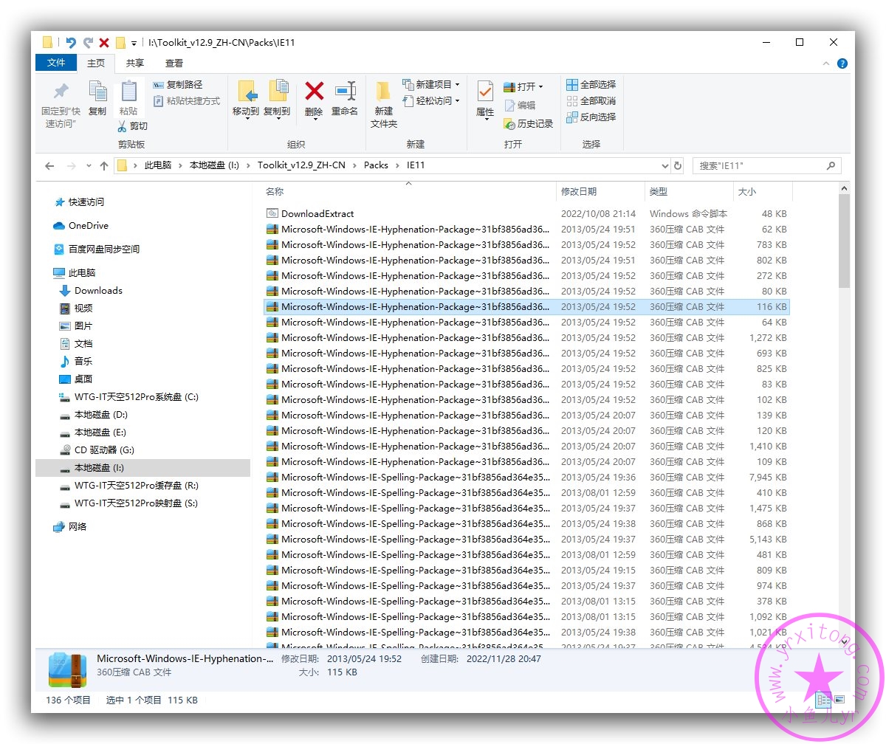Click the vertical scrollbar of file list
Image resolution: width=886 pixels, height=744 pixels.
tap(844, 240)
